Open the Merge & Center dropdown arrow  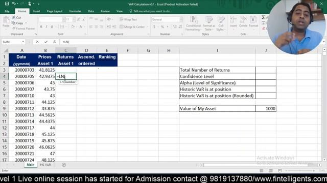click(147, 27)
